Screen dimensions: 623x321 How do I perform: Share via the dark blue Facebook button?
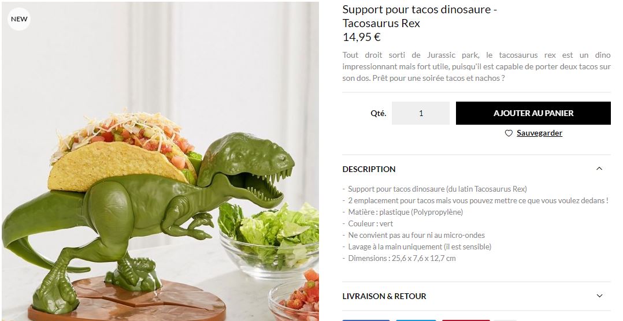click(366, 320)
